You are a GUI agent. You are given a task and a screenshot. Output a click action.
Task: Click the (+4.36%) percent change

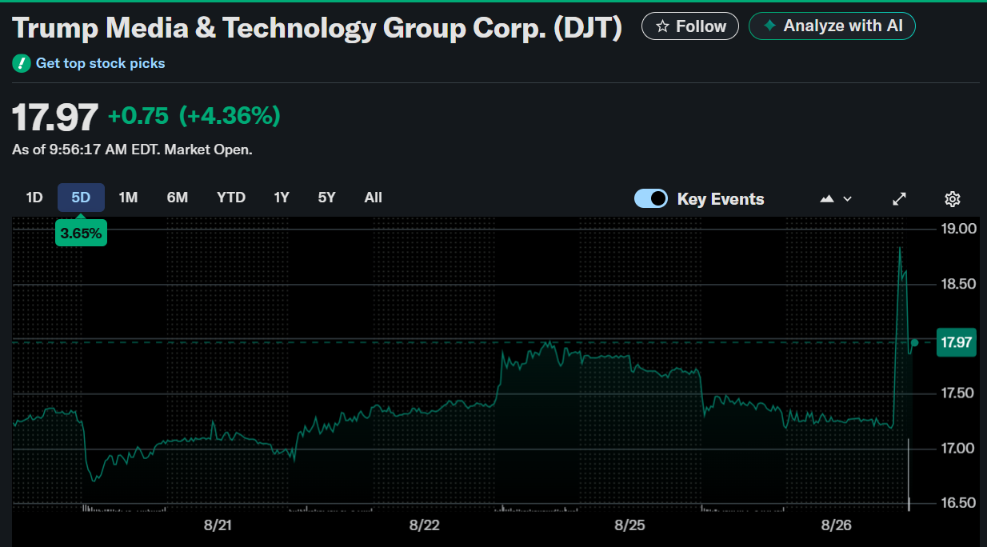(230, 117)
